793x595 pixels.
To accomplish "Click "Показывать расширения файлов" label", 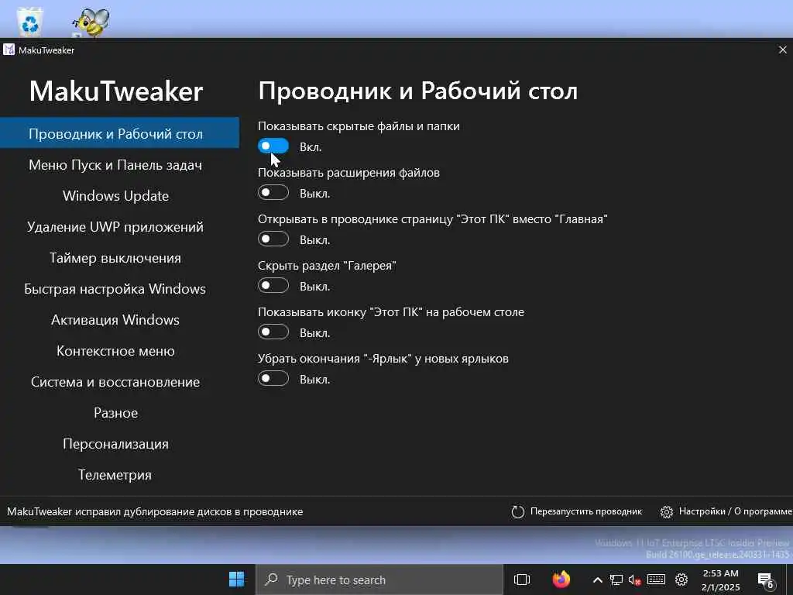I will pos(348,173).
